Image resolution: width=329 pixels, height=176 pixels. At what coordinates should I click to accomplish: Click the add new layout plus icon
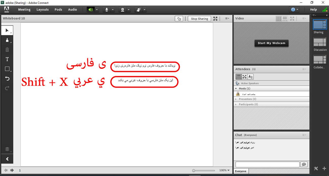click(324, 168)
